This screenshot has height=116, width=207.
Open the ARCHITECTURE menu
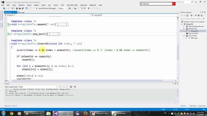72,5
